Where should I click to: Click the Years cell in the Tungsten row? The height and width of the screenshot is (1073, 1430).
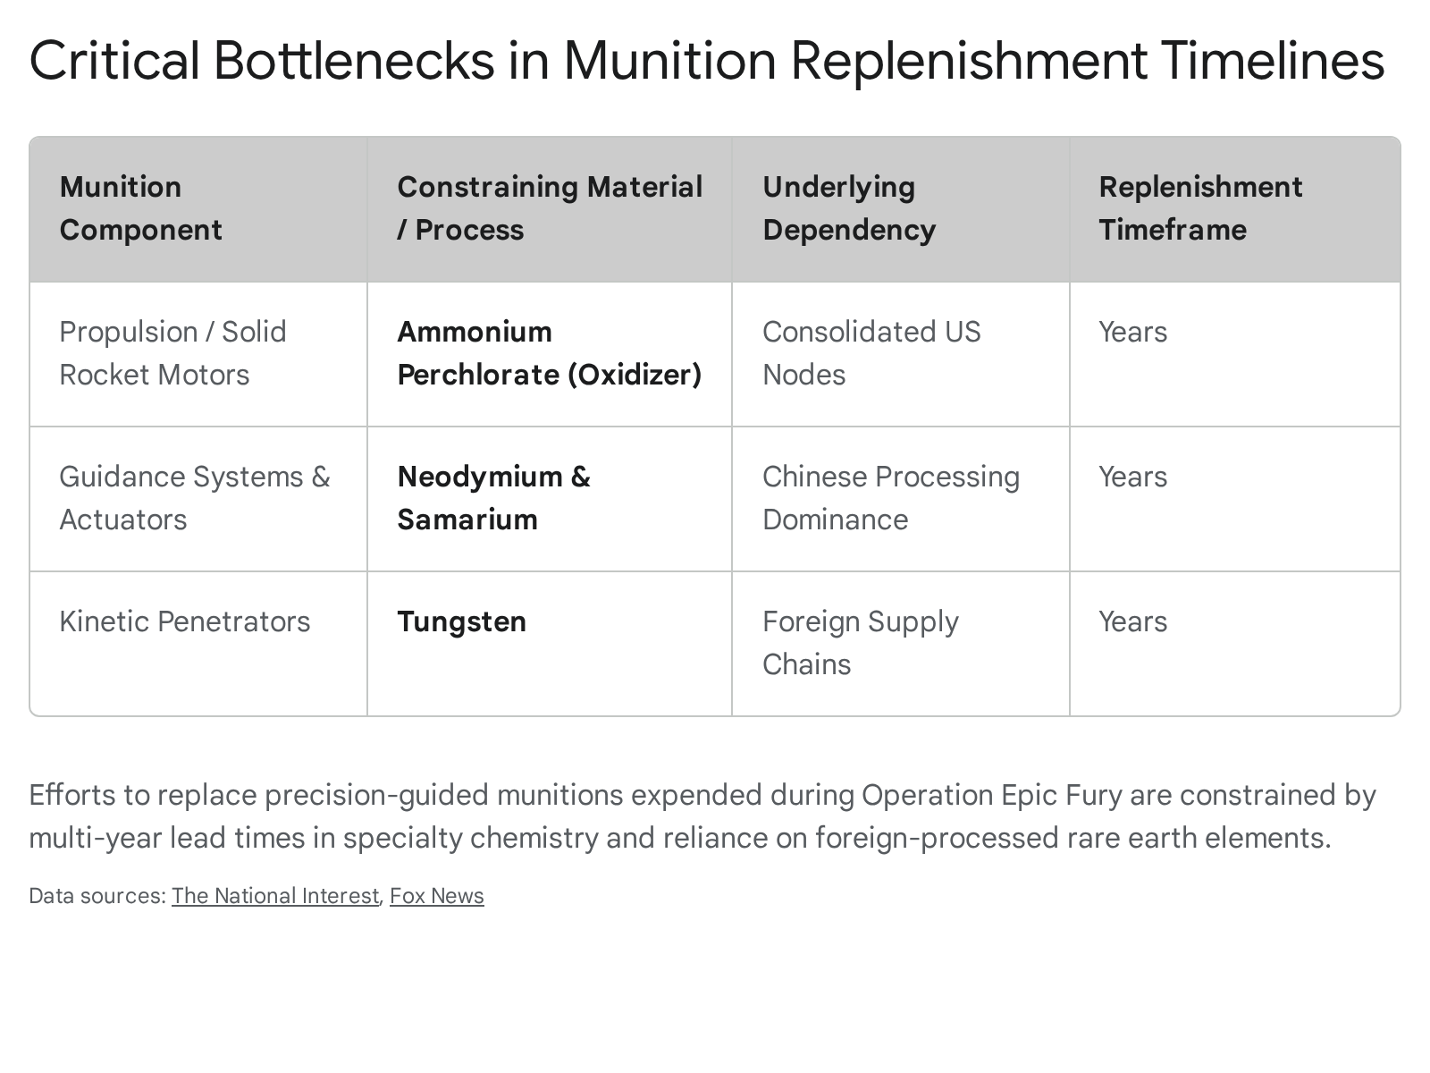[1132, 621]
